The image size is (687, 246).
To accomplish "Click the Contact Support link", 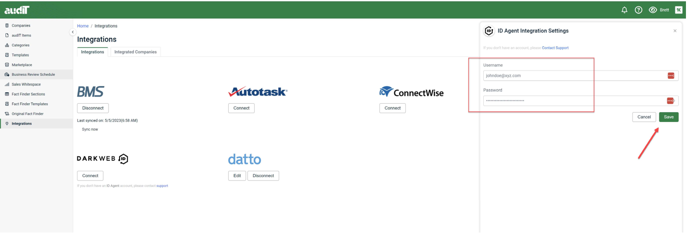I will (555, 48).
